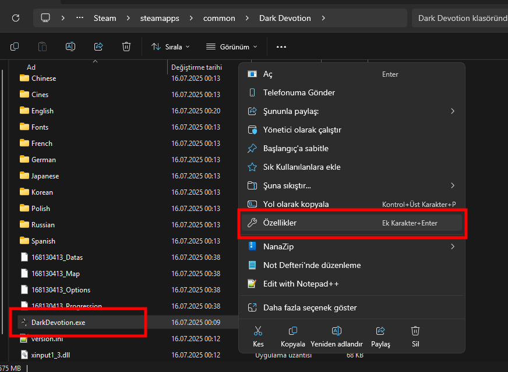Click the navigation pane vertical scrollbar
Image resolution: width=508 pixels, height=372 pixels.
[x=2, y=202]
